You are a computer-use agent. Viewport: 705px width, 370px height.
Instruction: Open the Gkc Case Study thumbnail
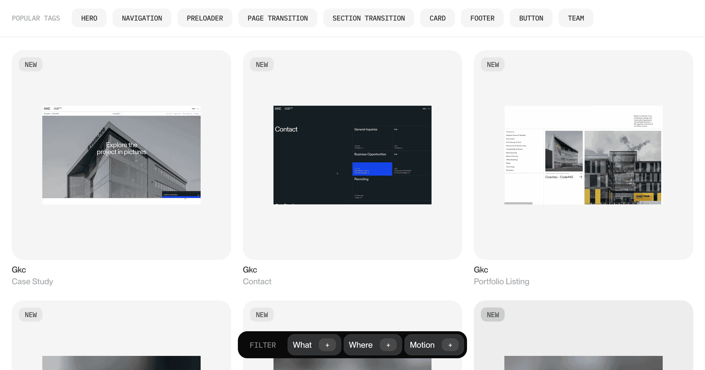pos(121,155)
